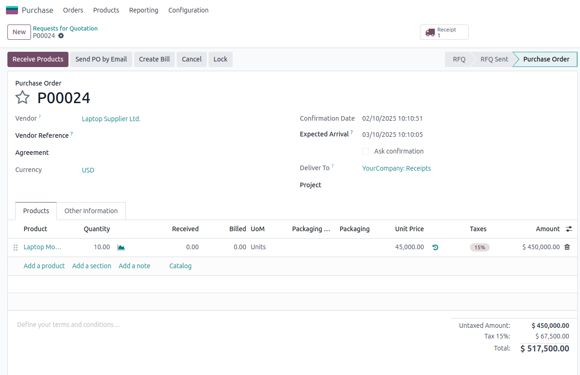Open the Configuration menu
The image size is (580, 375).
point(188,10)
